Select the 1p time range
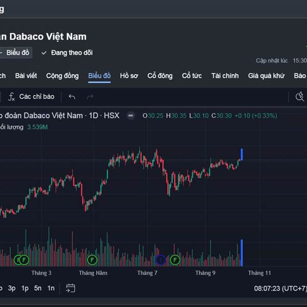This screenshot has height=307, width=307. pos(25,288)
